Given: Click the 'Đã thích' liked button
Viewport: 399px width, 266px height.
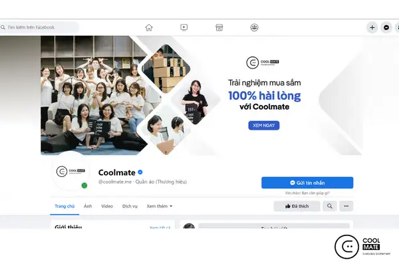Looking at the screenshot, I should pos(297,206).
